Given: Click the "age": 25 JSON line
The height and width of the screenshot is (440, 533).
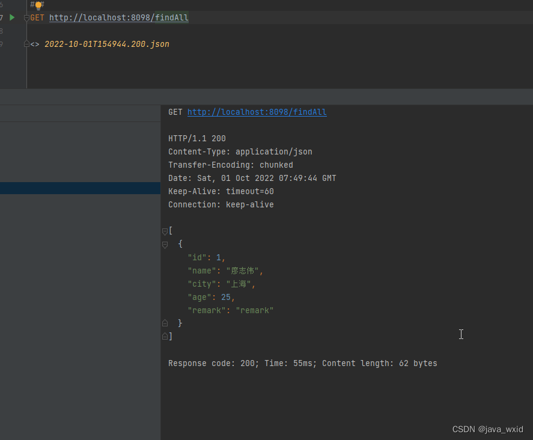Looking at the screenshot, I should (x=211, y=297).
